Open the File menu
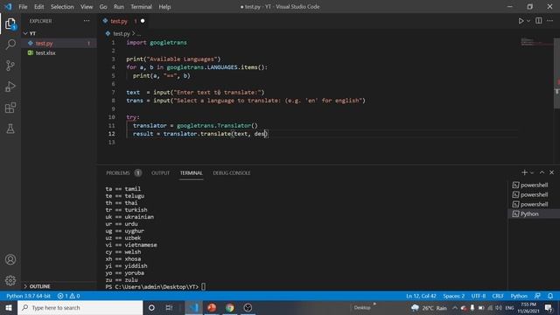The width and height of the screenshot is (560, 315). 23,7
